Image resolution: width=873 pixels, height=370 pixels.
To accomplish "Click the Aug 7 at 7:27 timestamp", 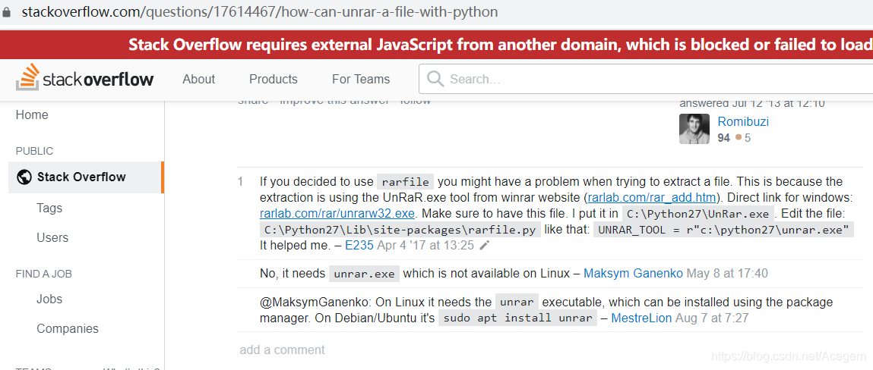I will point(712,318).
